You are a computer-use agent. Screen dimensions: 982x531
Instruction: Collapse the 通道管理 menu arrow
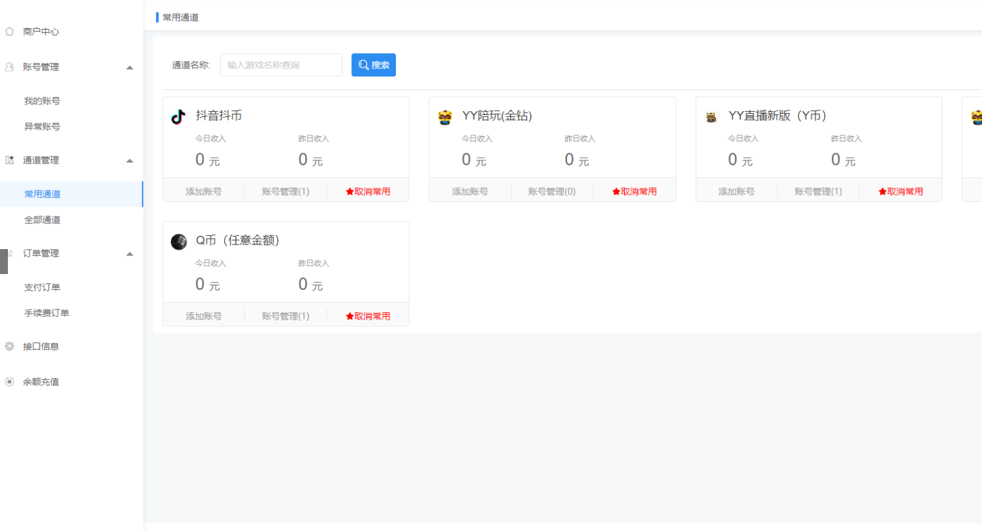(x=130, y=160)
